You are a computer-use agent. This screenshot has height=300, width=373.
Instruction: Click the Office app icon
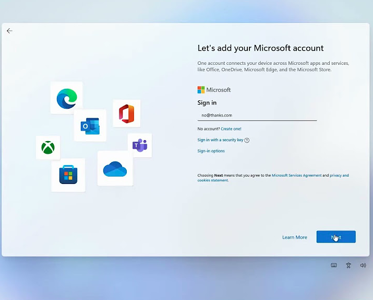pyautogui.click(x=127, y=113)
